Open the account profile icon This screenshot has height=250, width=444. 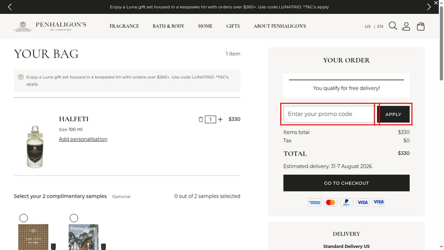pyautogui.click(x=406, y=26)
